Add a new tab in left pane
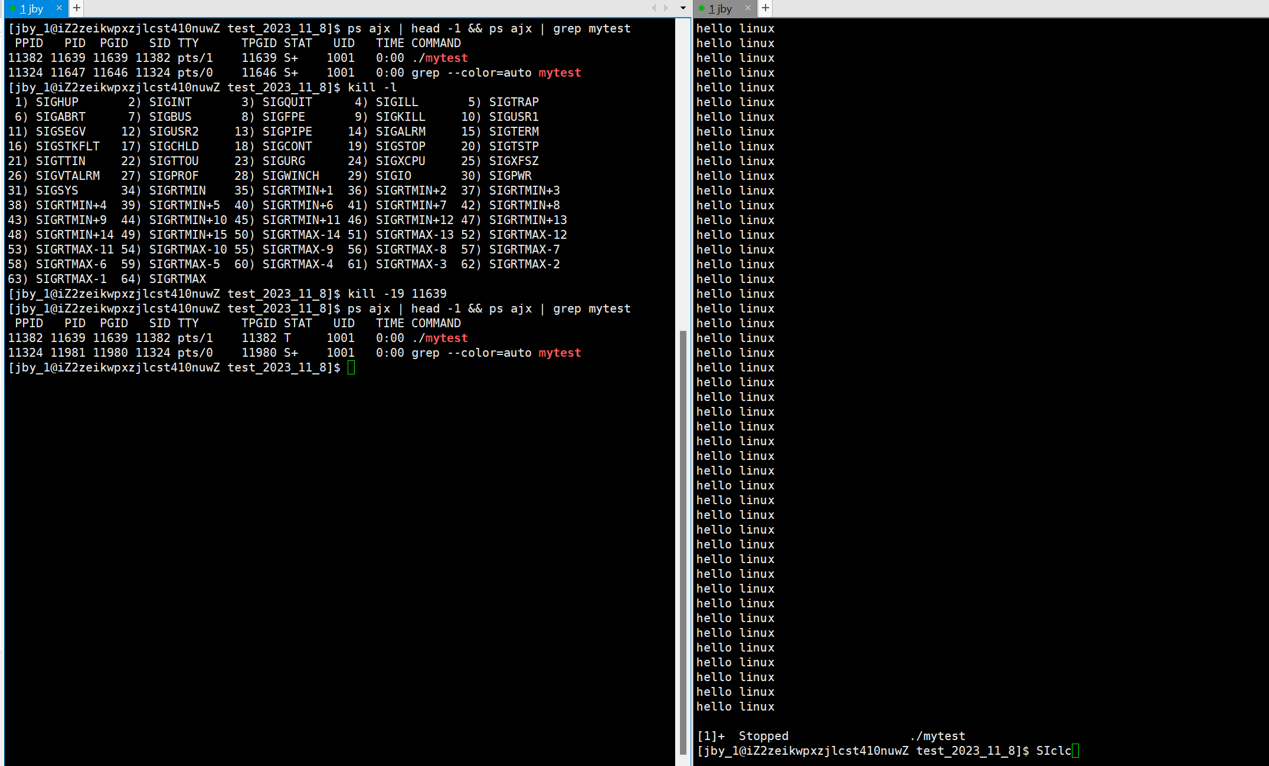The height and width of the screenshot is (766, 1269). 76,8
